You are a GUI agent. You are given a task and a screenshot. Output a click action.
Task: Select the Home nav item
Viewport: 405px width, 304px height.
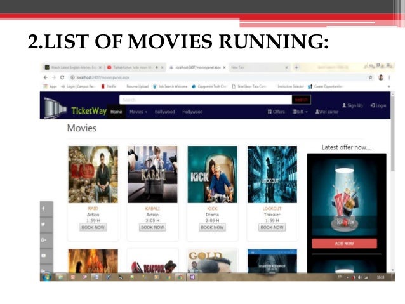[x=116, y=112]
